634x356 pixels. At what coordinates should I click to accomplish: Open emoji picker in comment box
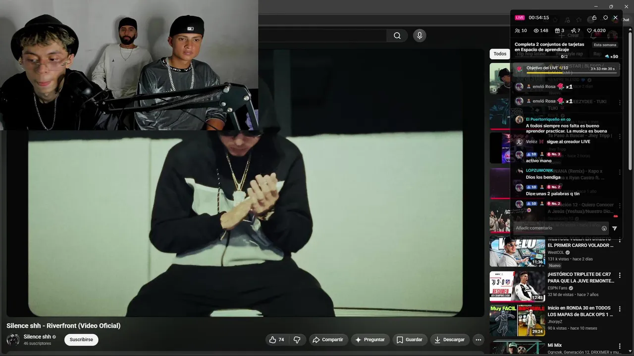604,228
